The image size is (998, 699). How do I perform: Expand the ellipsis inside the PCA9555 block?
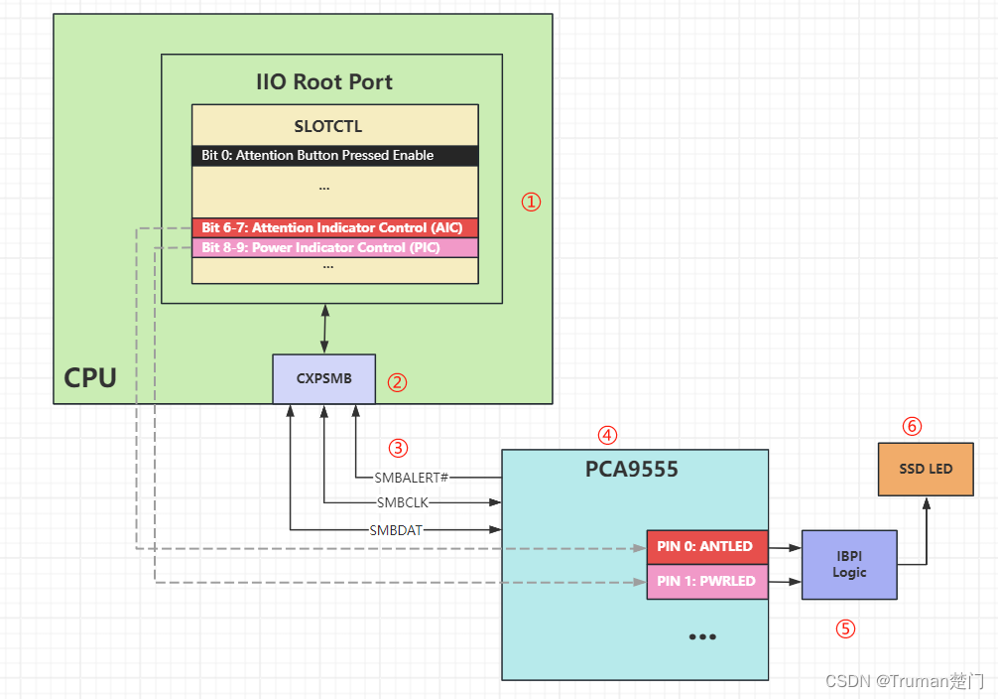pyautogui.click(x=702, y=635)
